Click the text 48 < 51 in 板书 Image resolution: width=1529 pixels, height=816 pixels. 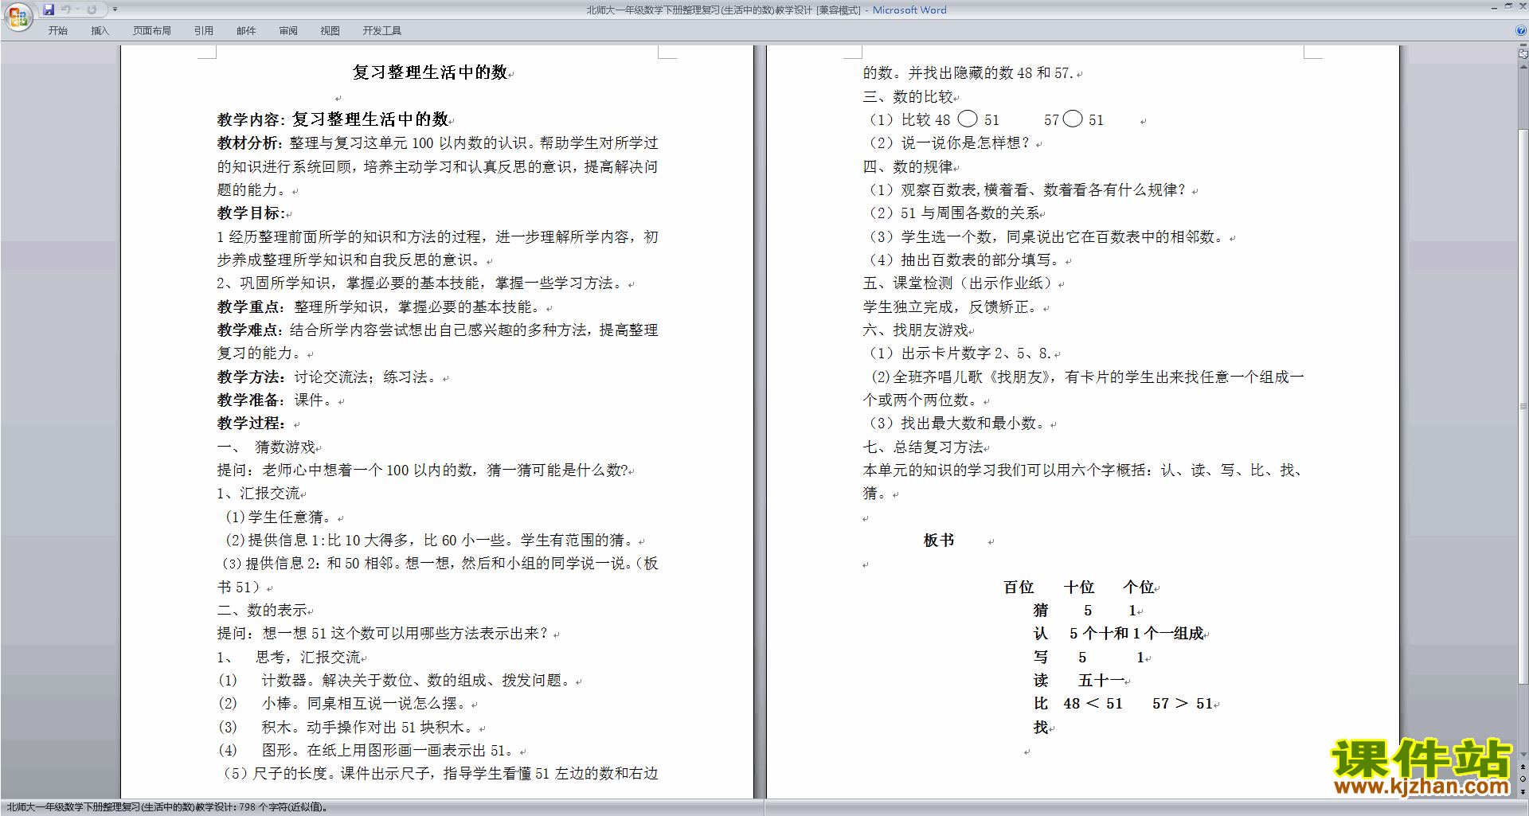click(1093, 704)
